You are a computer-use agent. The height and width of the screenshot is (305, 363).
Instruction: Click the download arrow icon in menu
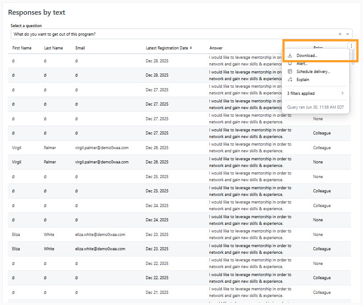[290, 55]
